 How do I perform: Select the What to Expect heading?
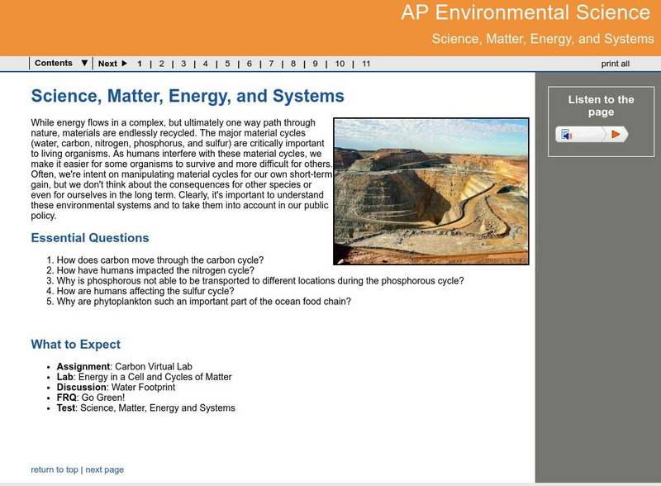pyautogui.click(x=75, y=344)
